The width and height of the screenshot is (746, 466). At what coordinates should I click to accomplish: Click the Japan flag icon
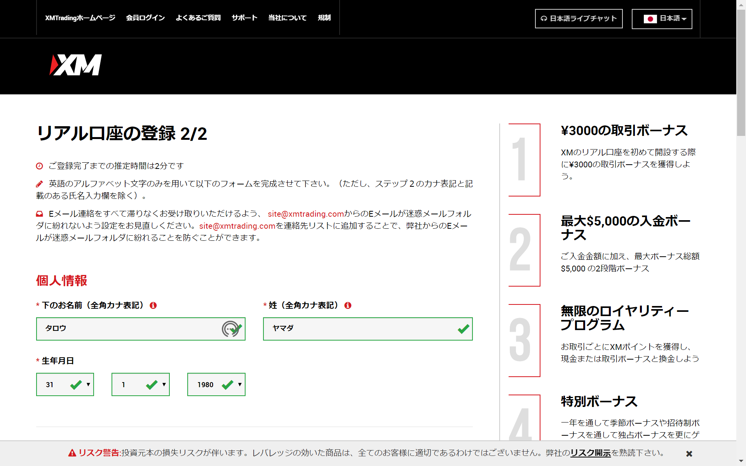click(x=650, y=19)
